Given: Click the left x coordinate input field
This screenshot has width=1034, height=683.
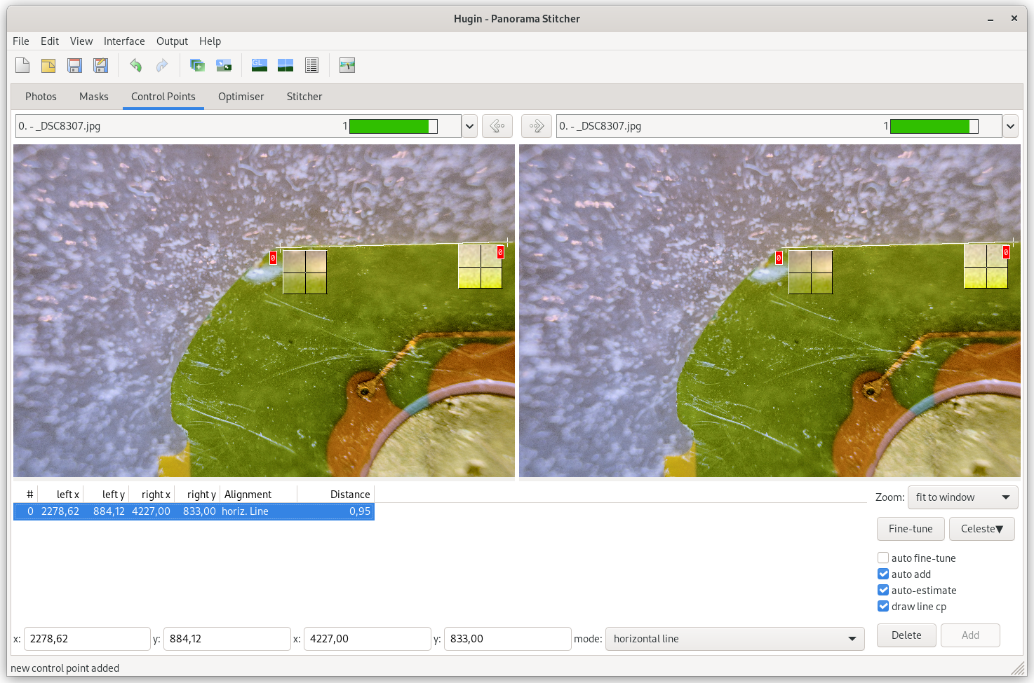Looking at the screenshot, I should 87,639.
